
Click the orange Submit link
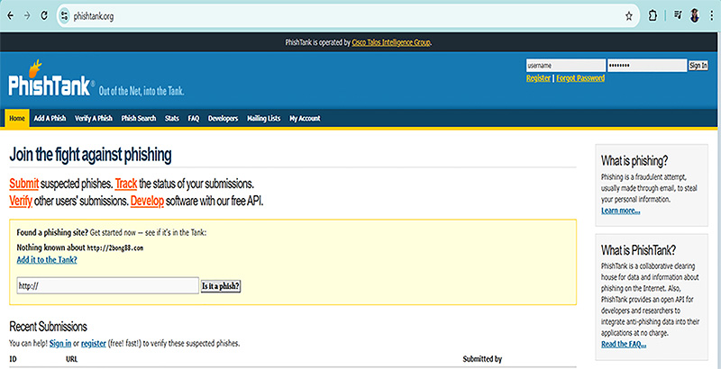pyautogui.click(x=24, y=184)
